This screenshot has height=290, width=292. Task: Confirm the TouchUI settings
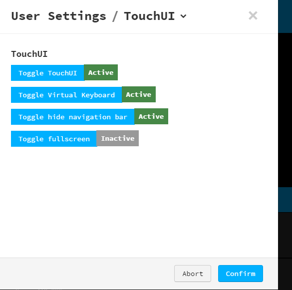pyautogui.click(x=241, y=274)
